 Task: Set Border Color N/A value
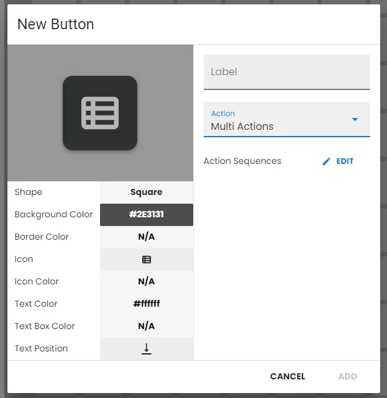pyautogui.click(x=147, y=237)
